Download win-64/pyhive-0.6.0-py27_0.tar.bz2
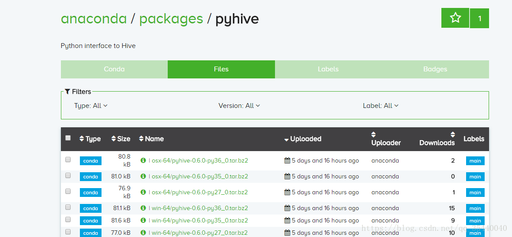The image size is (512, 237). click(200, 233)
